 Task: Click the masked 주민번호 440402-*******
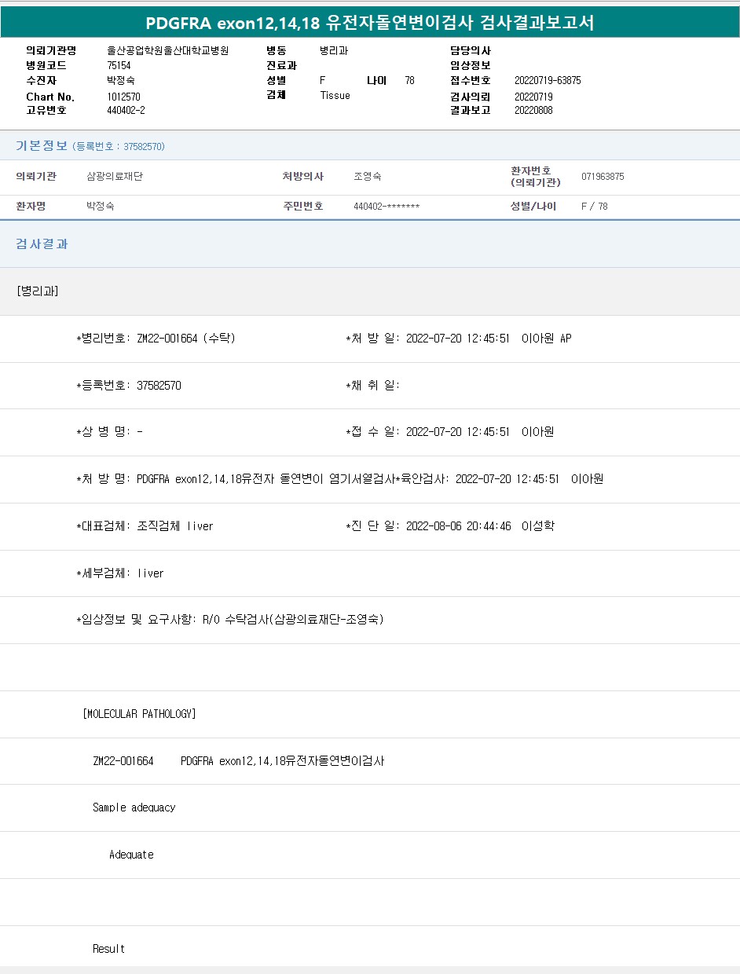[386, 207]
